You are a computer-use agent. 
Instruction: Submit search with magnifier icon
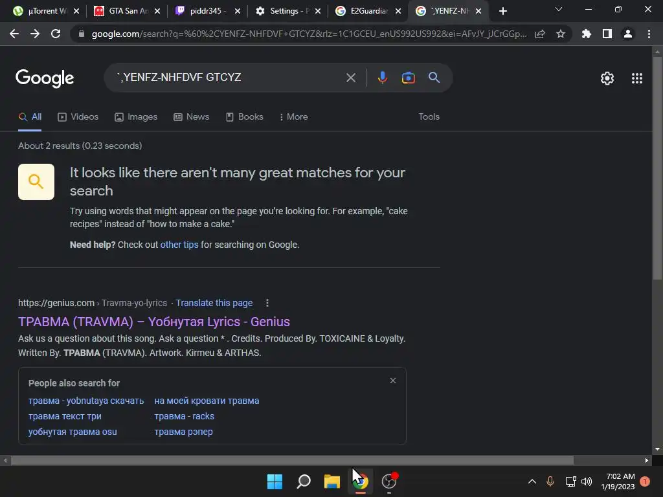434,78
